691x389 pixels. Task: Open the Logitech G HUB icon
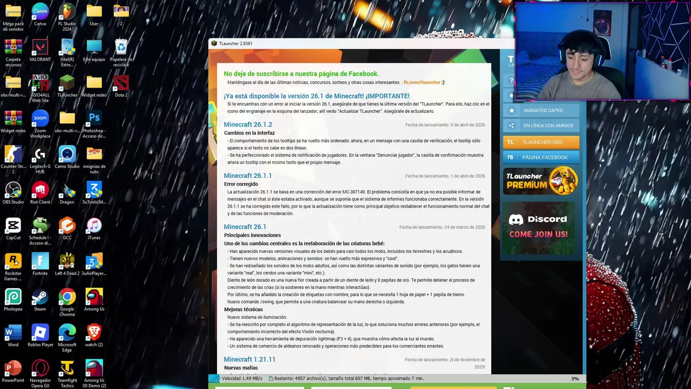40,160
